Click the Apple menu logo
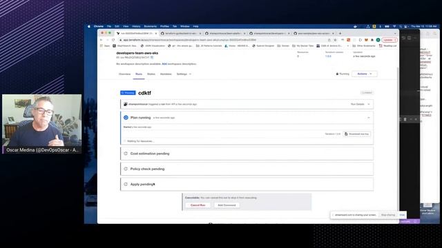Screen dimensions: 442x248 point(89,26)
